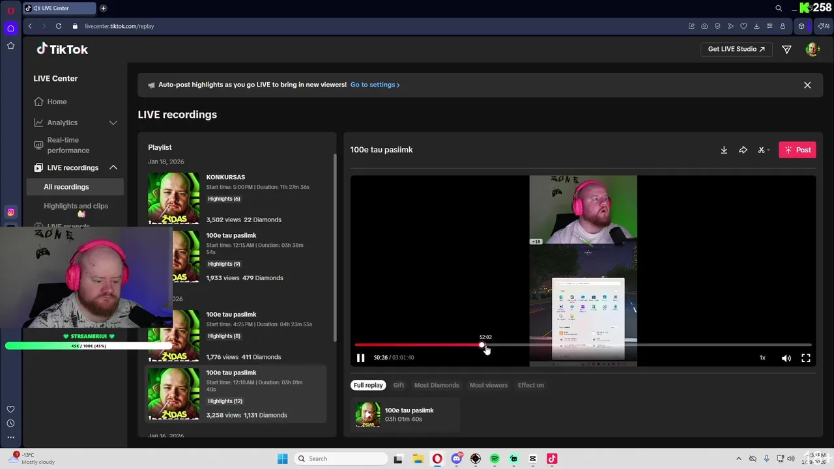Click the Get LIVE Studio button

point(736,49)
